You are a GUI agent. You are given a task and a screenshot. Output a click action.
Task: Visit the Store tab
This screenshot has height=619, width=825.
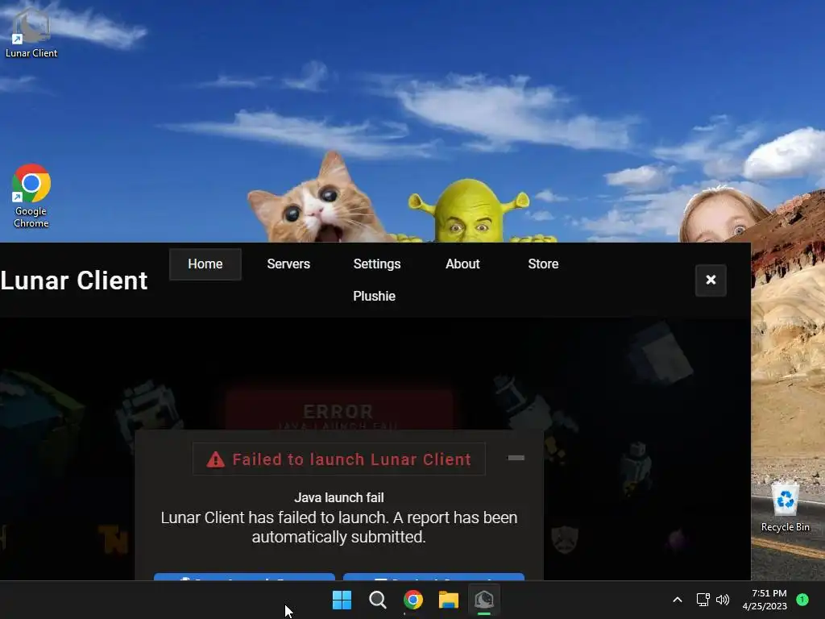(x=543, y=264)
